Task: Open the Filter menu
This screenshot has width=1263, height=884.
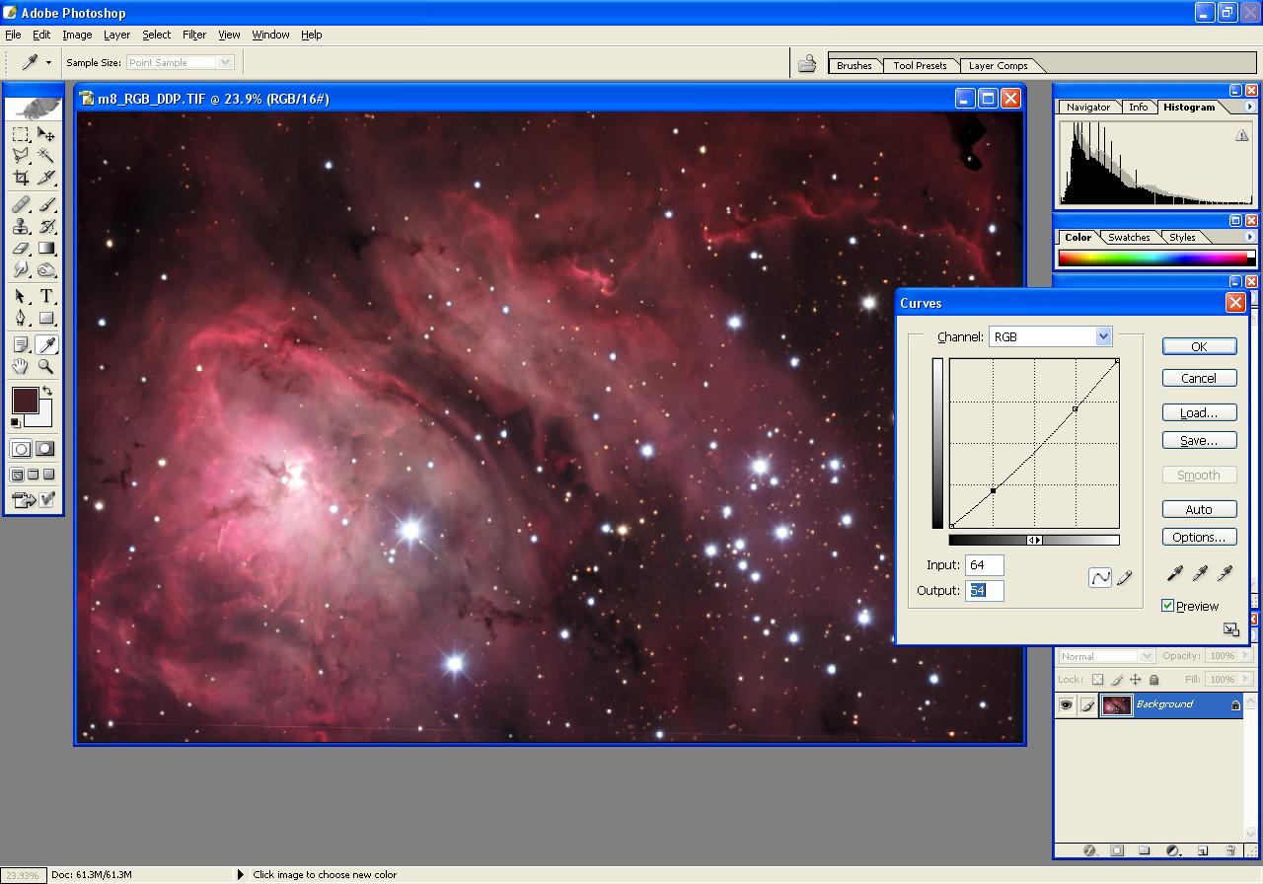Action: pos(194,35)
